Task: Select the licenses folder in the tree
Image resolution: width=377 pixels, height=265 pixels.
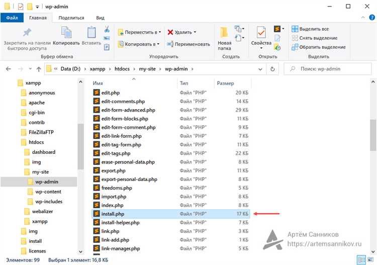Action: (37, 251)
